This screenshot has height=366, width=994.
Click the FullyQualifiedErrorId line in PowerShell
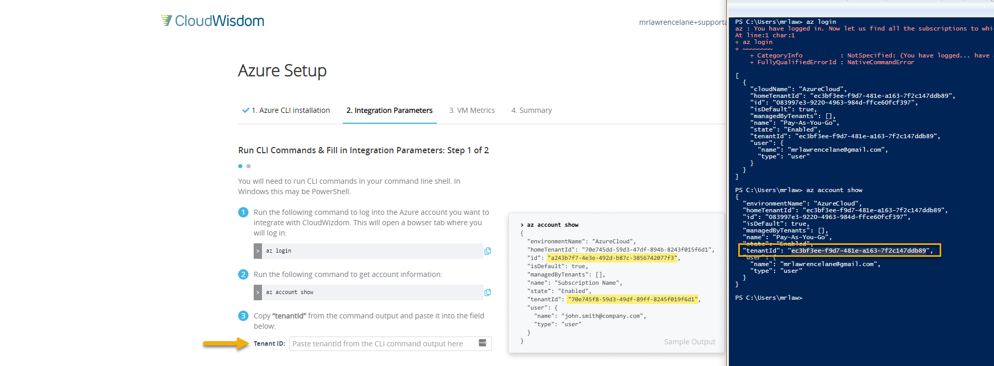[832, 62]
